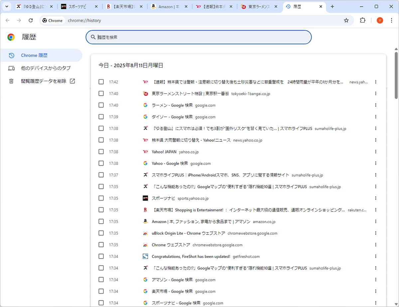399x307 pixels.
Task: Open more actions for 楽天市場 Shopping entry
Action: coord(376,210)
